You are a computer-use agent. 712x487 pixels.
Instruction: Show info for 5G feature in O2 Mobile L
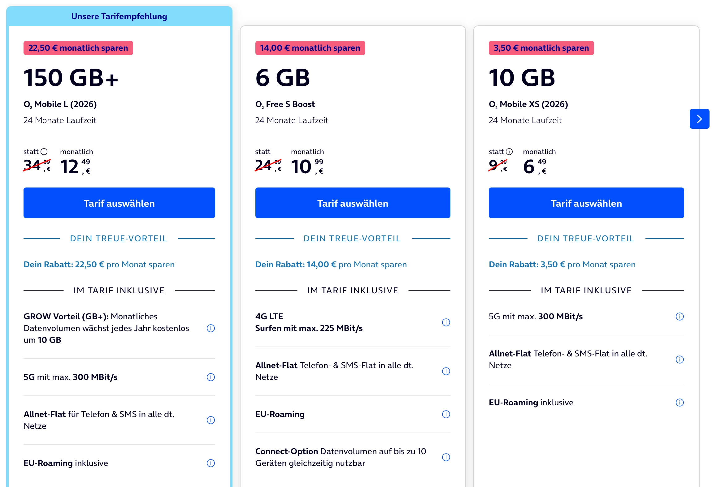(211, 377)
